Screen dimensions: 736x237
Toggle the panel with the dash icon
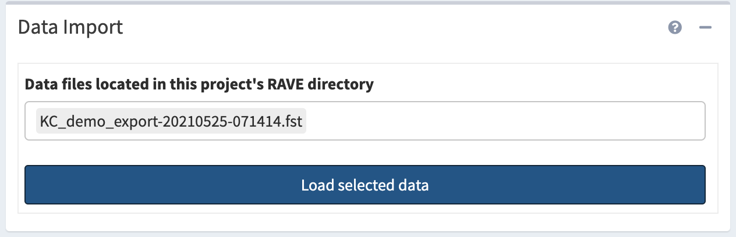click(705, 27)
